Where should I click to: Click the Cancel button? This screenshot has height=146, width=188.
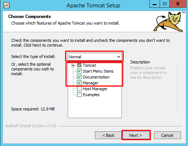tap(167, 135)
